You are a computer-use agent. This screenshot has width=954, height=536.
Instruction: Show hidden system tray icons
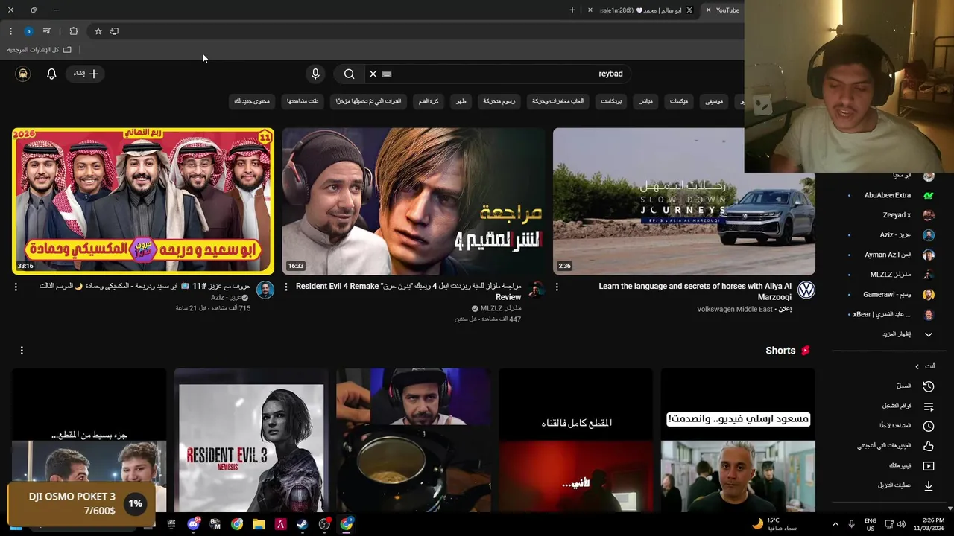[x=835, y=524]
